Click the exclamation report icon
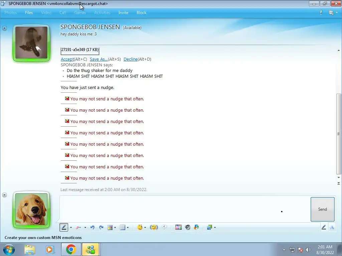This screenshot has height=256, width=342. pos(321,12)
